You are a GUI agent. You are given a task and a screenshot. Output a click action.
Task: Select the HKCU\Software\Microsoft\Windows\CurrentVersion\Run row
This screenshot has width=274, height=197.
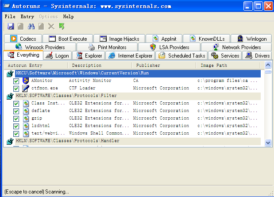click(138, 73)
